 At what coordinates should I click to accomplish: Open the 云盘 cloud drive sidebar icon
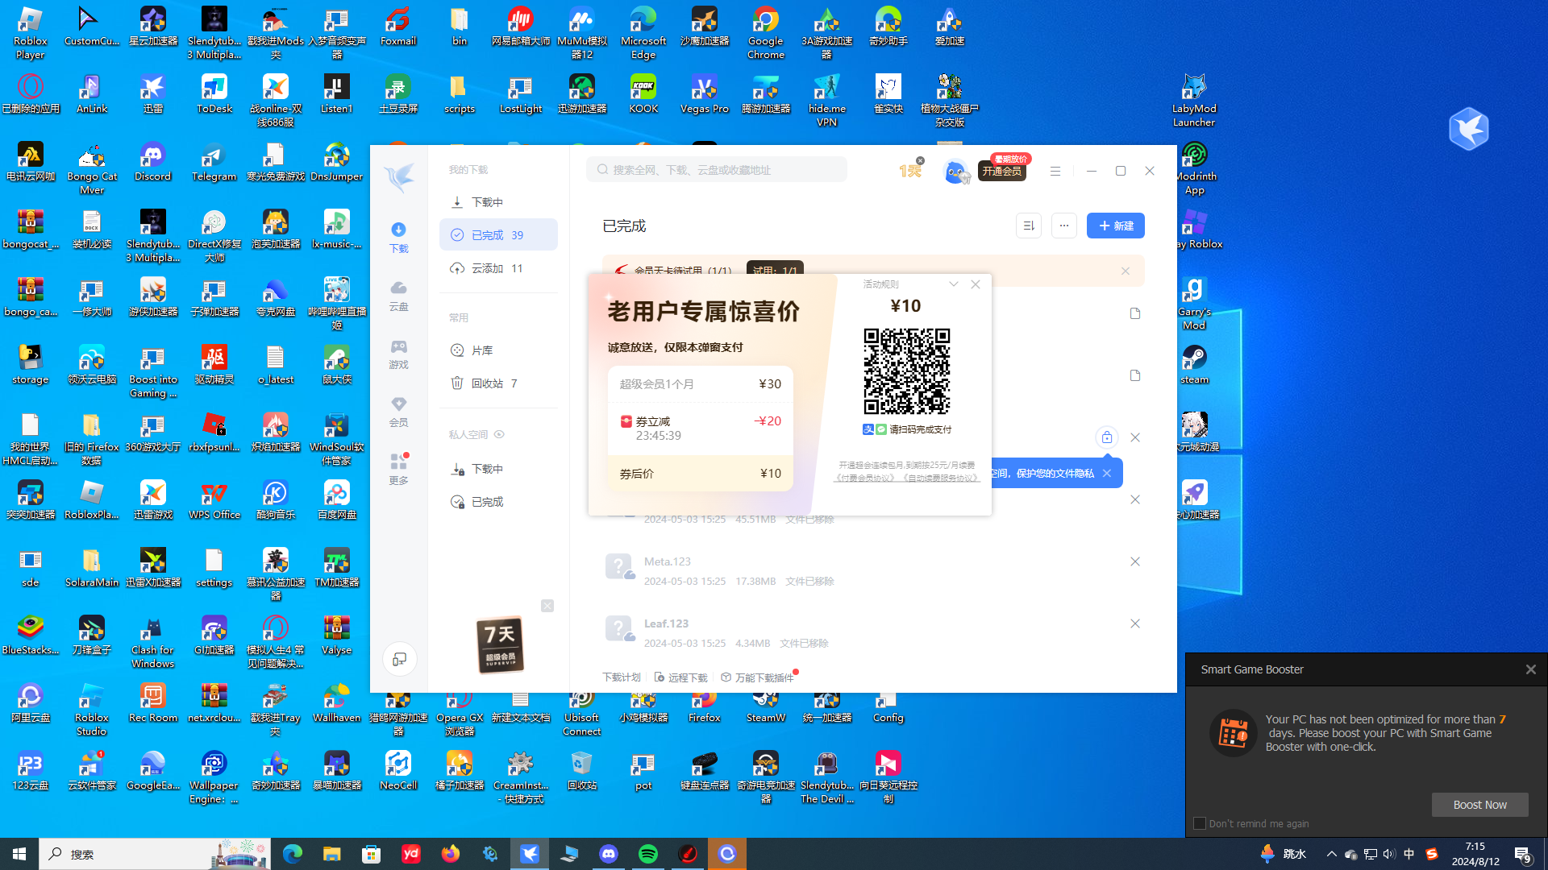tap(398, 295)
